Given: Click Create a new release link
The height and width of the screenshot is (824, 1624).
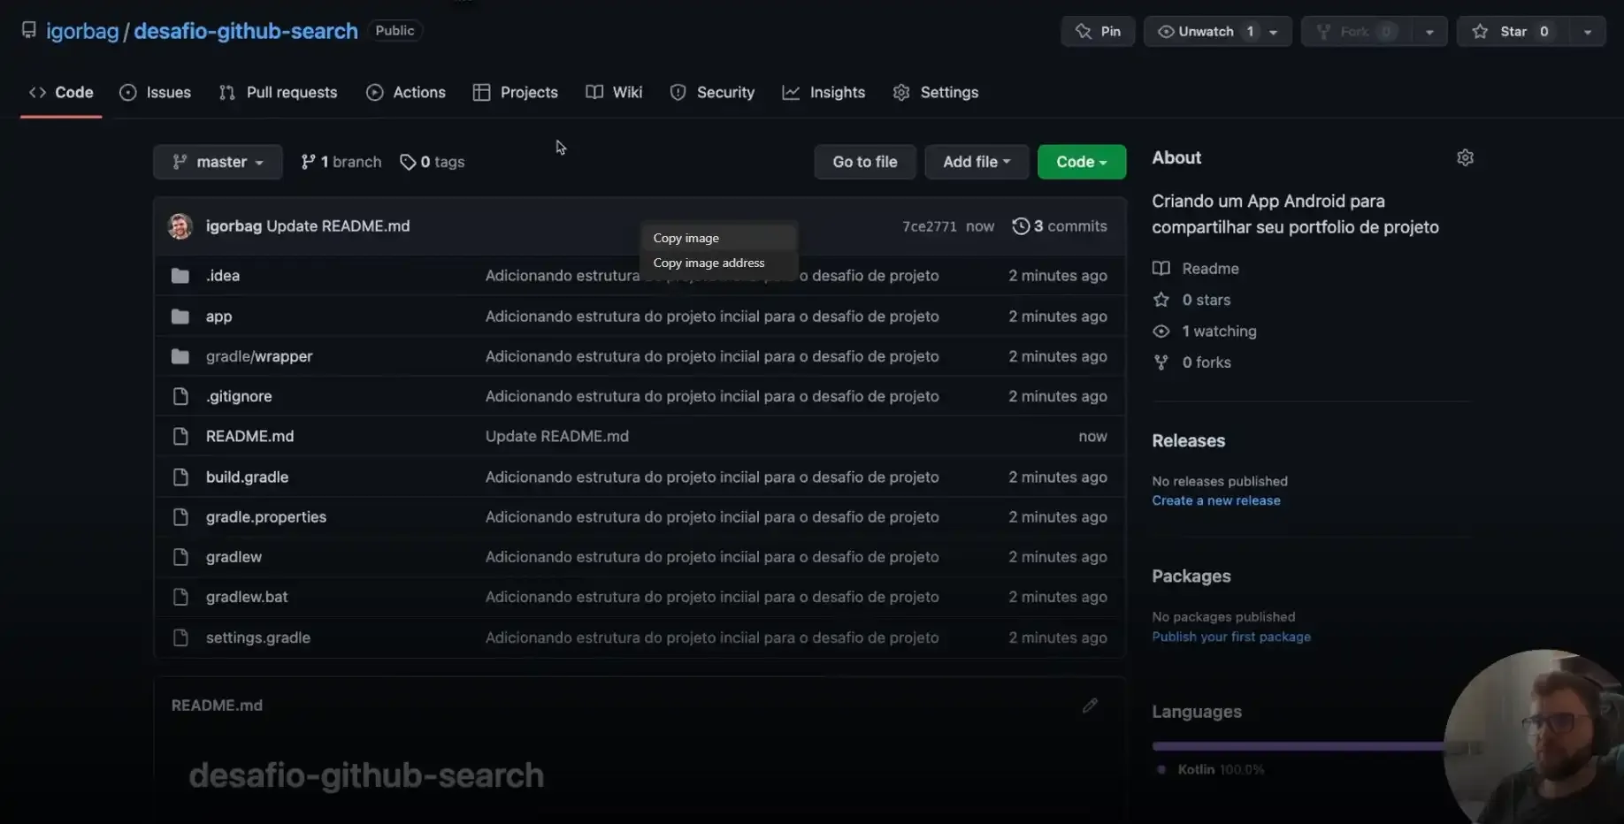Looking at the screenshot, I should 1215,500.
